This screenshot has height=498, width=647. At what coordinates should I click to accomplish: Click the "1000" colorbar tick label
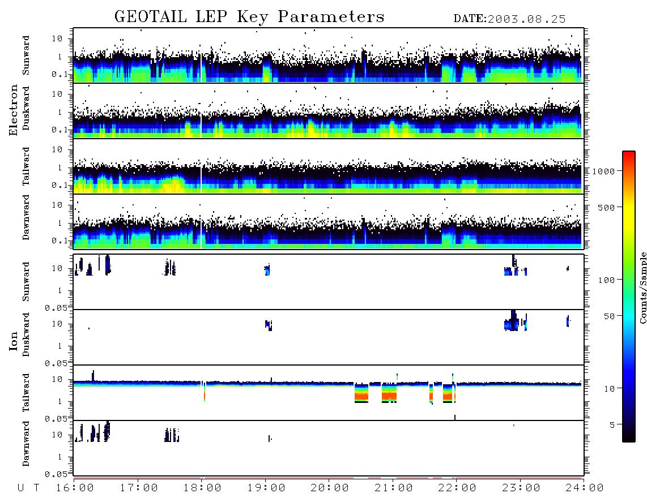click(603, 171)
